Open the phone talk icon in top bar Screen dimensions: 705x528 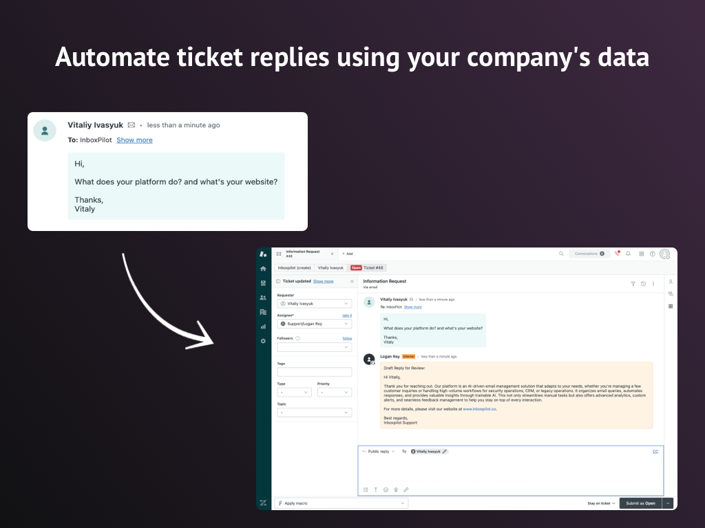[618, 254]
